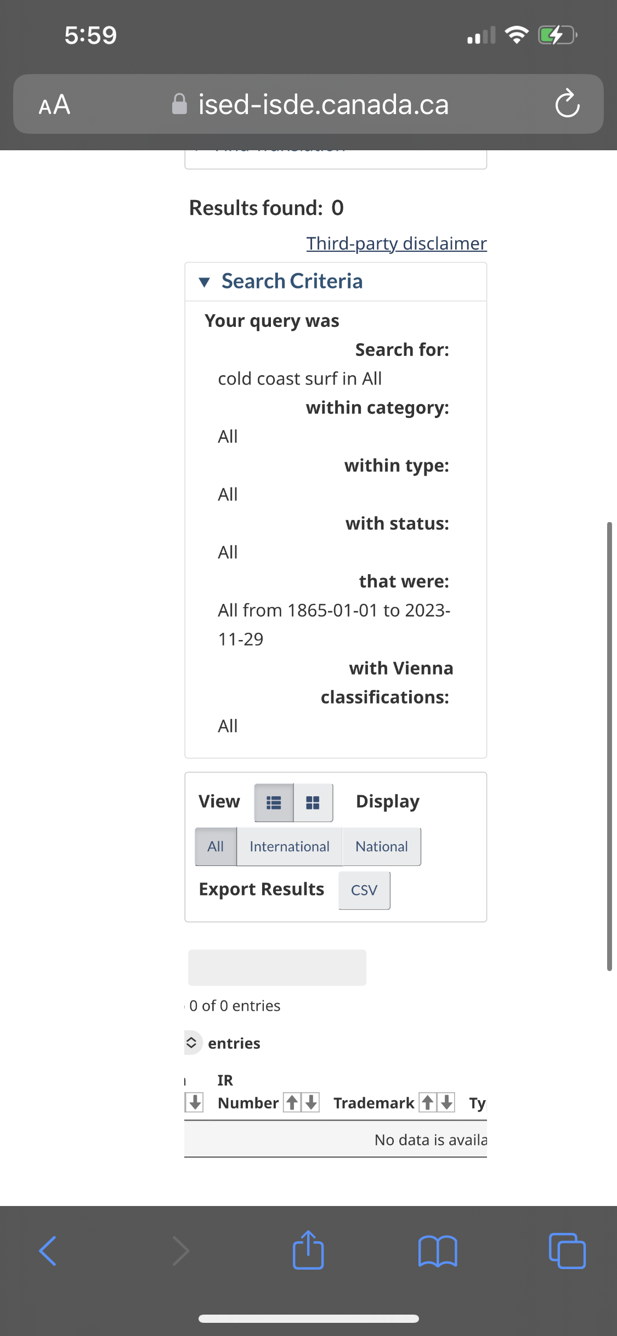This screenshot has height=1336, width=617.
Task: Tap the Safari reload page icon
Action: (567, 104)
